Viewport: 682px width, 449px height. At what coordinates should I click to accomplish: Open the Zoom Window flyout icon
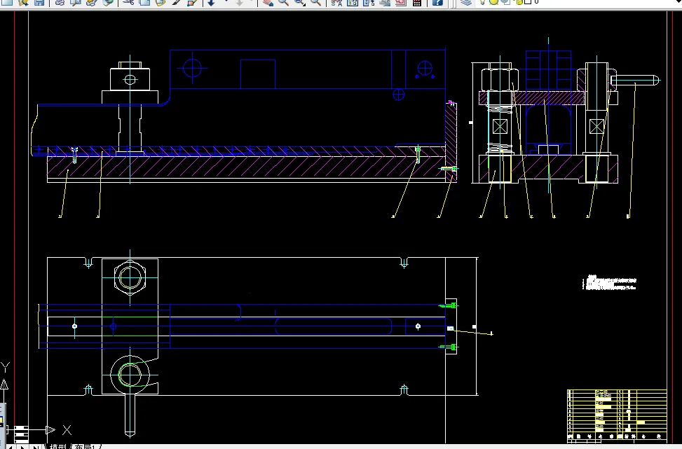point(300,2)
